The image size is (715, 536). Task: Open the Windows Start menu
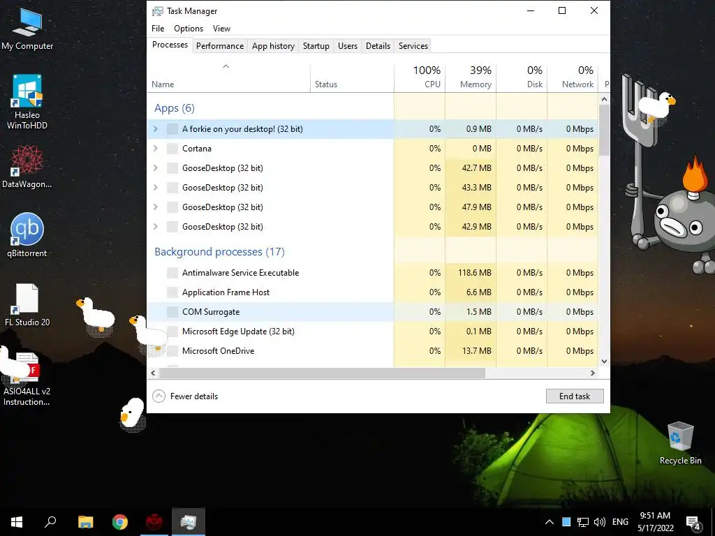pyautogui.click(x=17, y=522)
